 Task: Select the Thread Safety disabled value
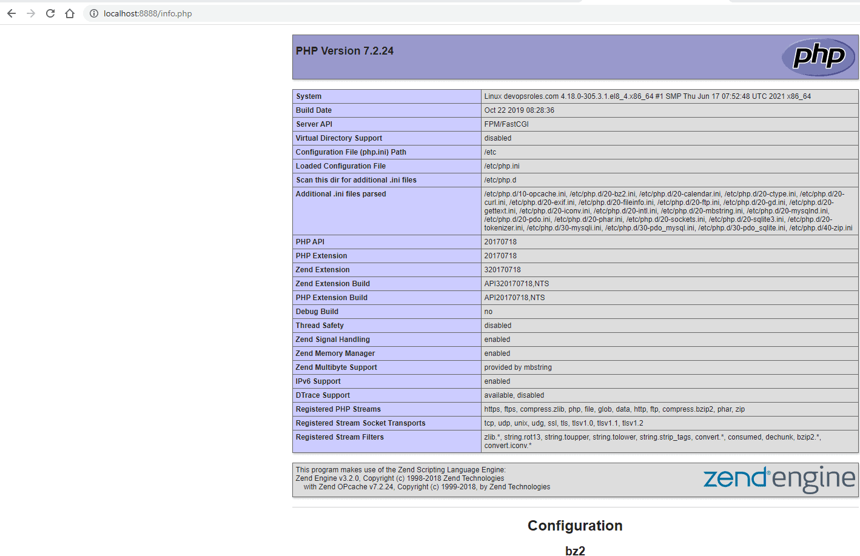point(497,325)
